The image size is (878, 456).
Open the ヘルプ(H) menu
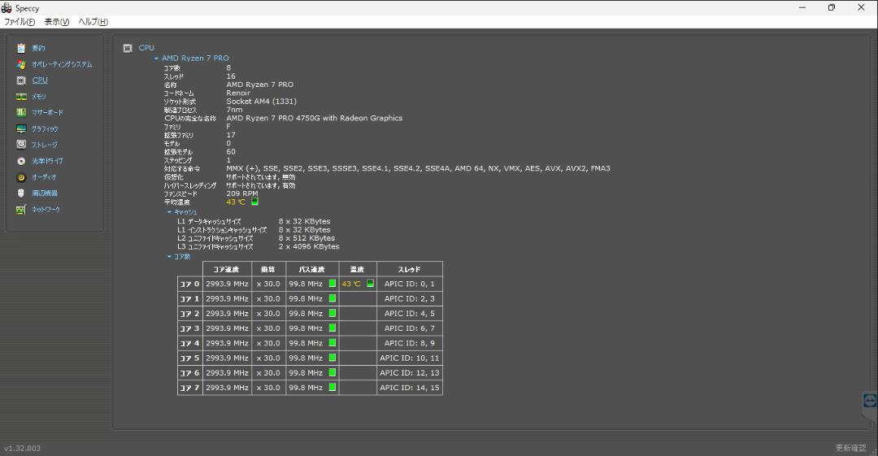coord(93,22)
